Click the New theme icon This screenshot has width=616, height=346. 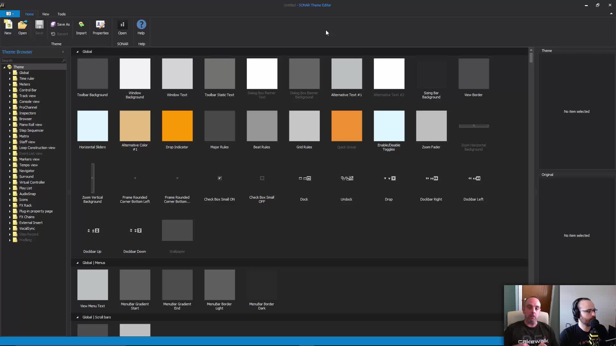click(x=8, y=25)
